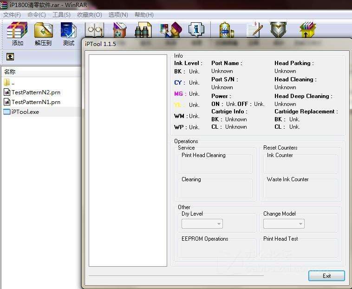352x289 pixels.
Task: Click the WinRAR title bar books icon
Action: pyautogui.click(x=4, y=5)
